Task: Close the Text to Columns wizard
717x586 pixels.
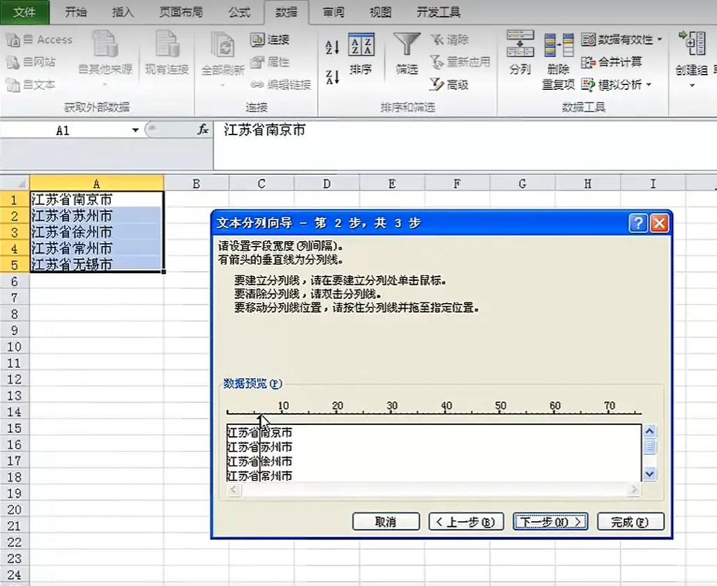Action: 659,224
